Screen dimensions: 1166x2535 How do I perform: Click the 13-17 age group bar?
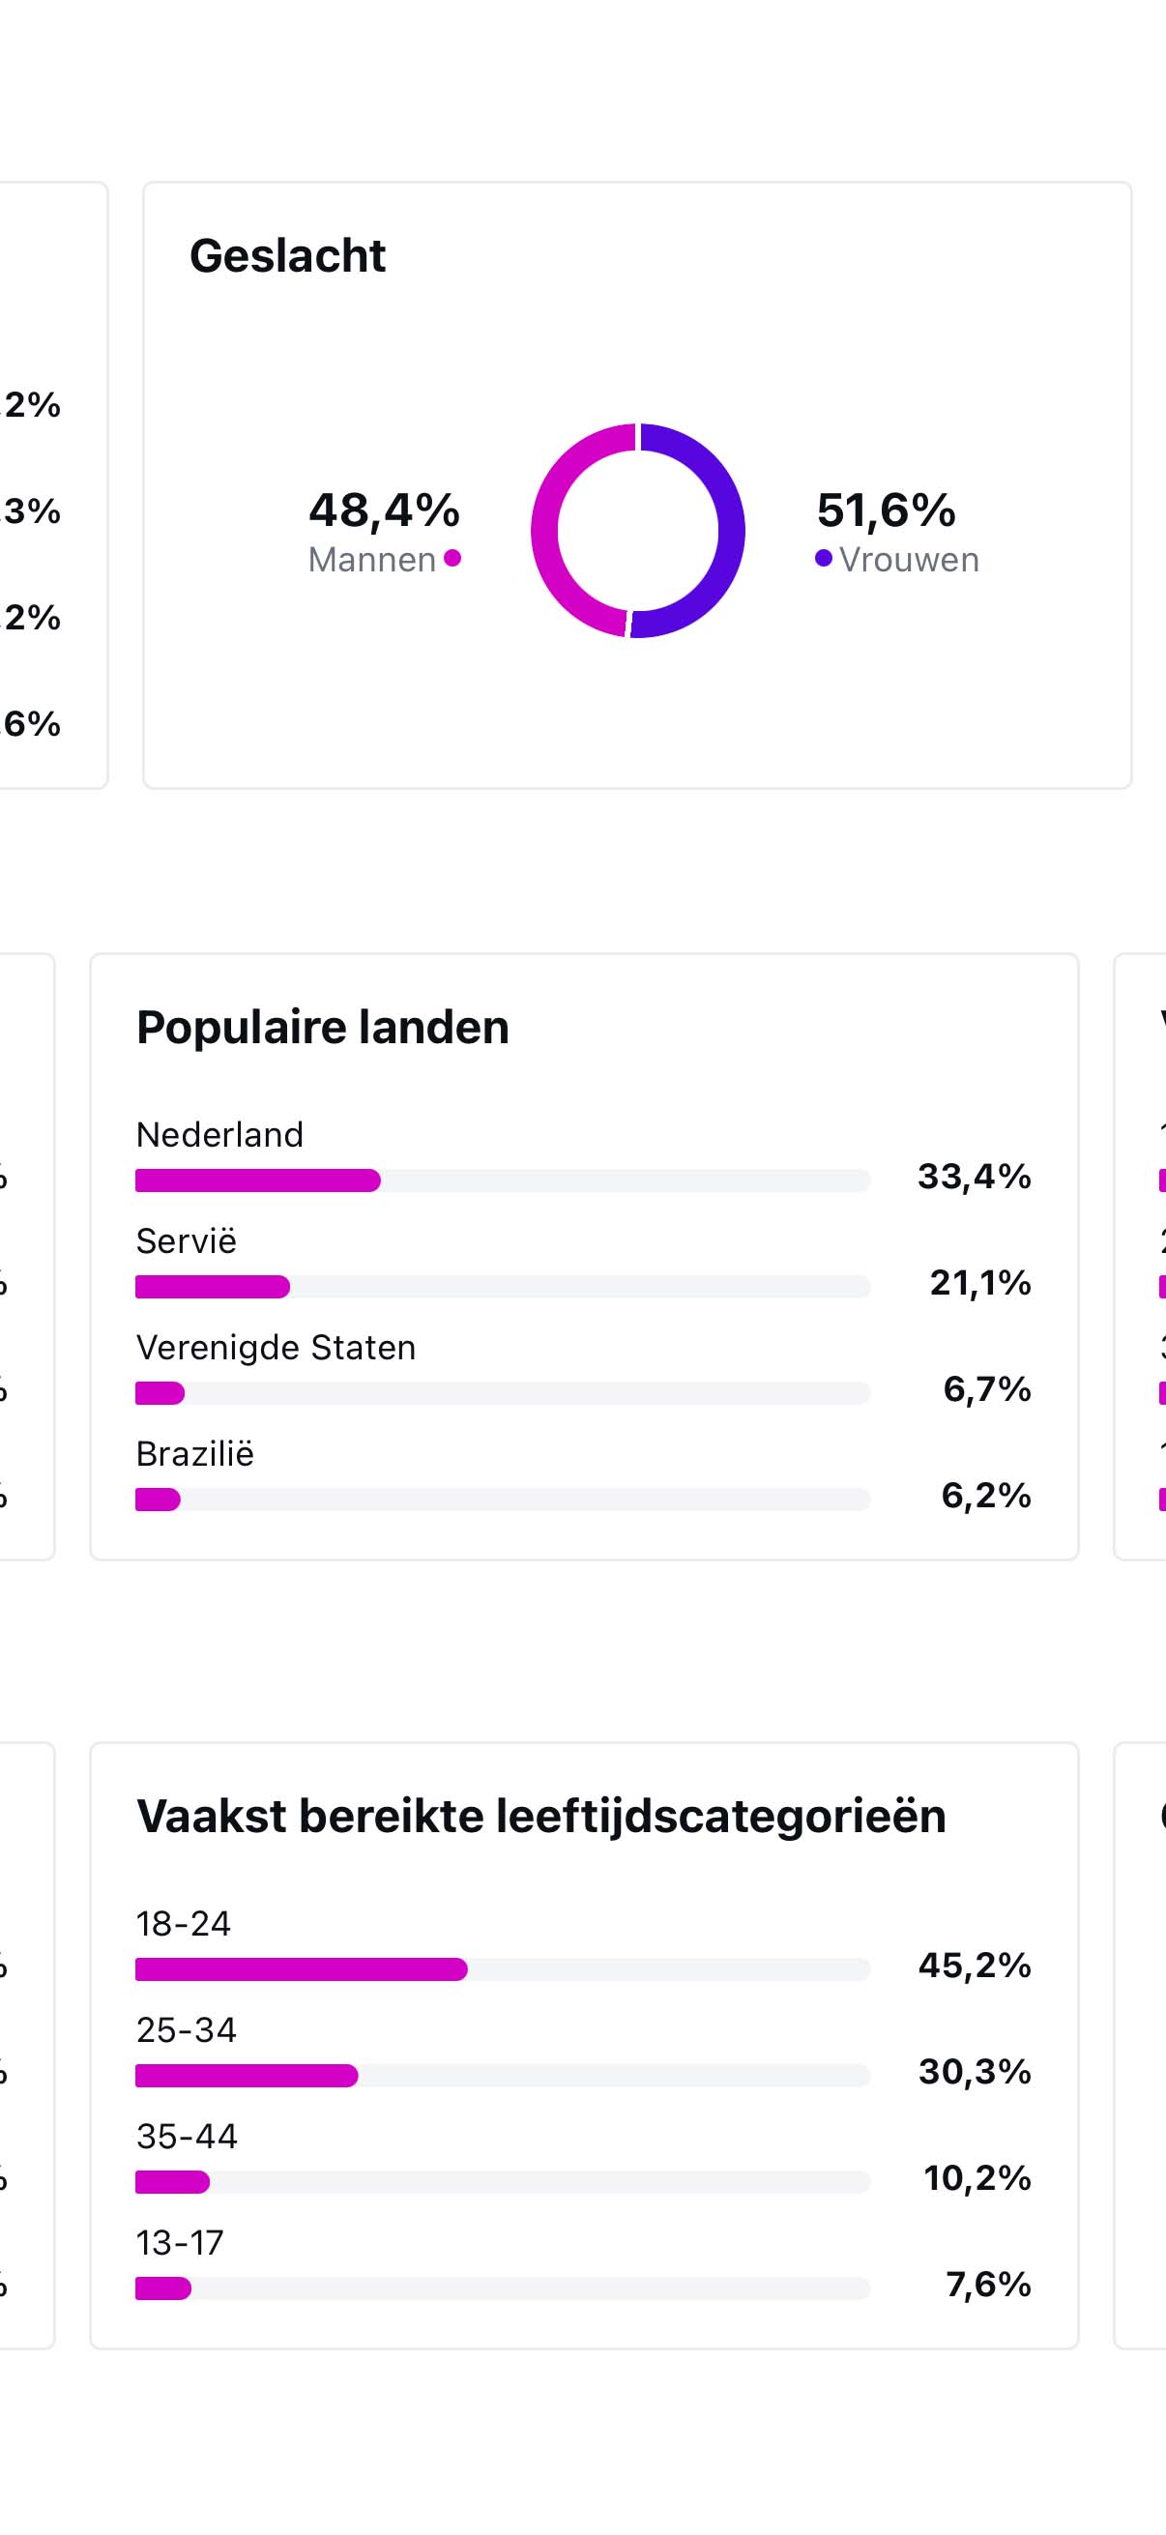502,2288
